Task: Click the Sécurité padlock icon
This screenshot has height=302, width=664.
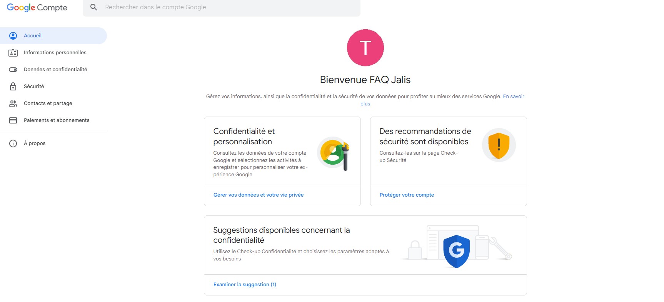Action: (x=13, y=87)
